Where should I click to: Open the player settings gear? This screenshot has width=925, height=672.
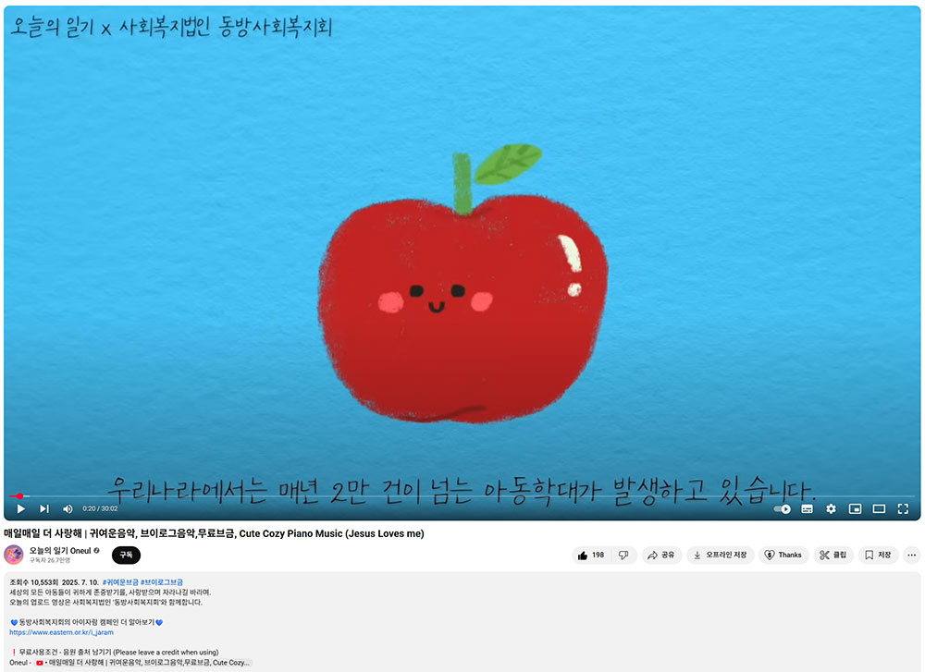(831, 508)
